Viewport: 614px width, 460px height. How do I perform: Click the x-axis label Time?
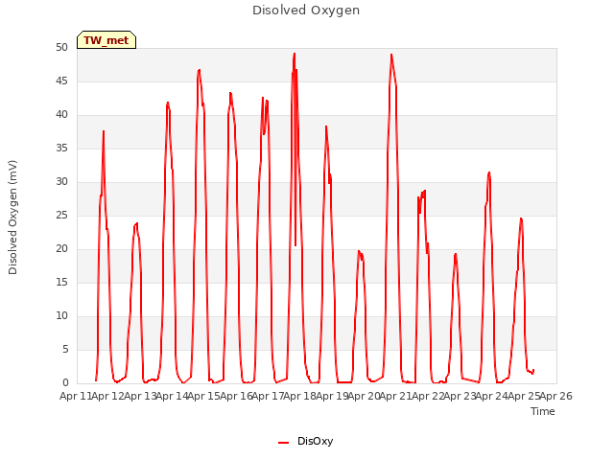[x=543, y=411]
